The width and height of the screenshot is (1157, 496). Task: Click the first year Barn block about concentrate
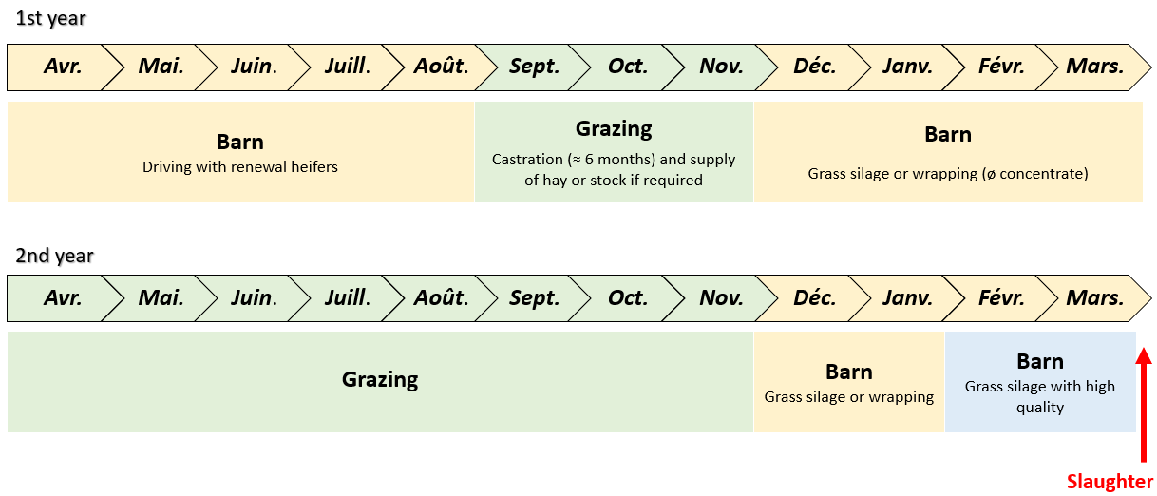pos(948,152)
